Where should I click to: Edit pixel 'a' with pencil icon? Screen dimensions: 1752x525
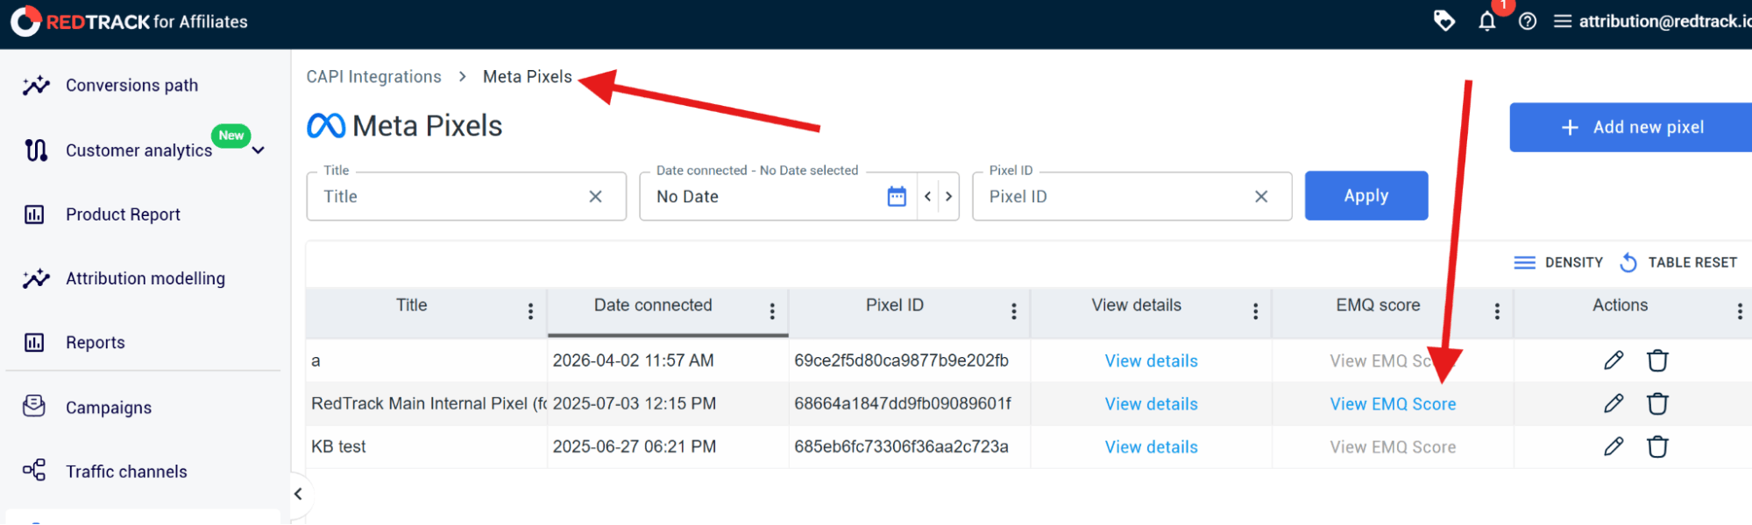coord(1614,360)
